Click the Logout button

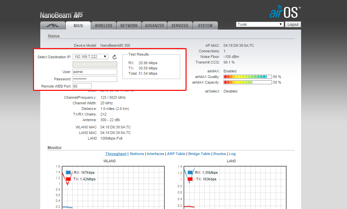(x=293, y=24)
